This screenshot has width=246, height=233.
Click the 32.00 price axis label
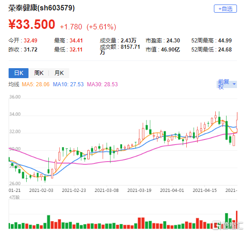(15, 131)
